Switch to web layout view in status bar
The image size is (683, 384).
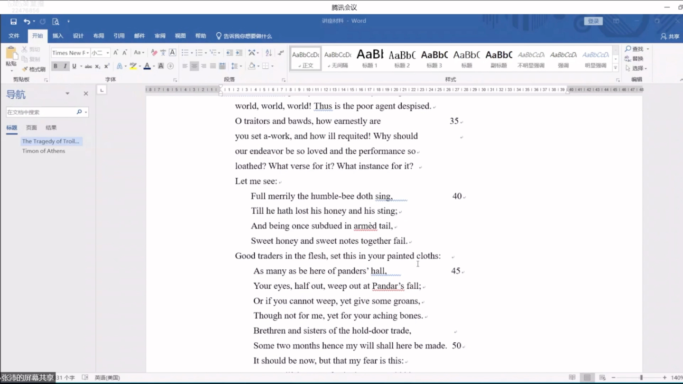click(x=602, y=377)
